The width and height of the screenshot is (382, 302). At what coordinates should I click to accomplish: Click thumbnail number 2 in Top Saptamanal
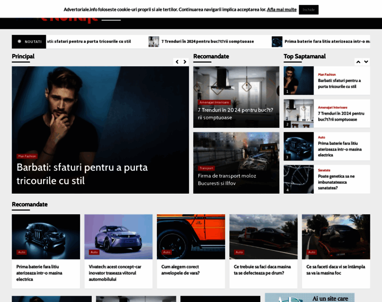[x=299, y=113]
